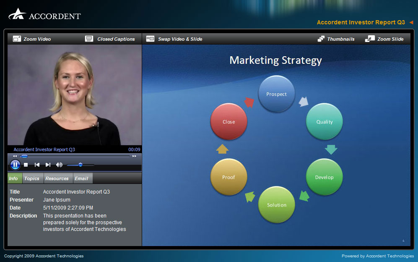Stop the video playback
Viewport: 418px width, 262px height.
[25, 164]
